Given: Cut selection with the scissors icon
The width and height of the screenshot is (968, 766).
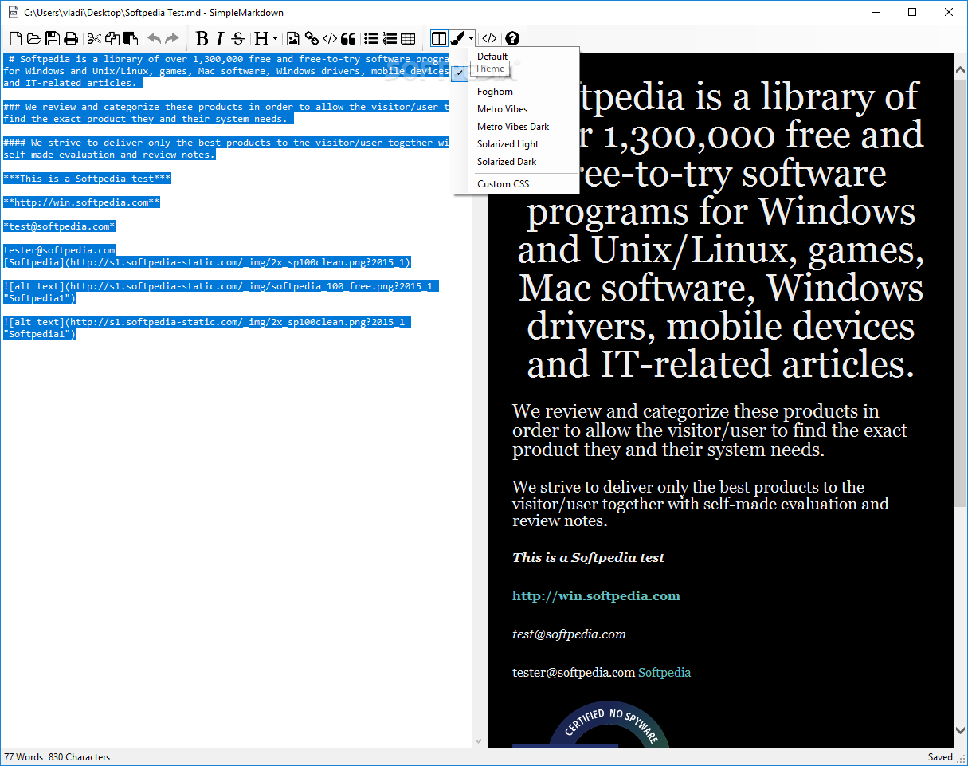Looking at the screenshot, I should 95,38.
